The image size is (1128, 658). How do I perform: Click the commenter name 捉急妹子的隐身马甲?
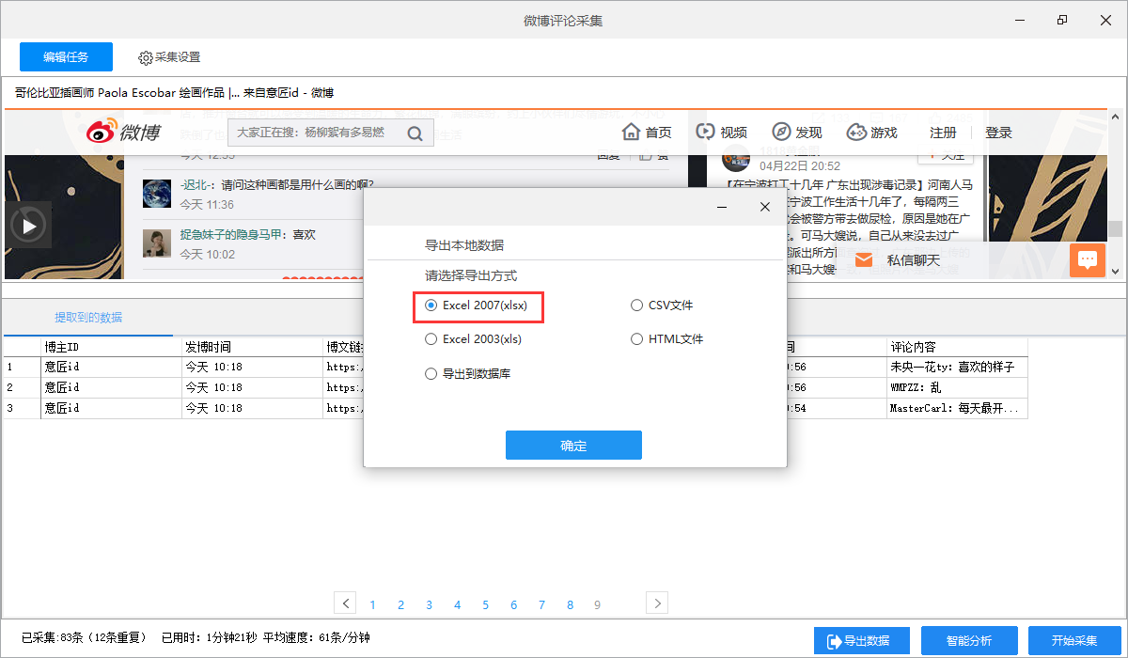click(x=233, y=235)
